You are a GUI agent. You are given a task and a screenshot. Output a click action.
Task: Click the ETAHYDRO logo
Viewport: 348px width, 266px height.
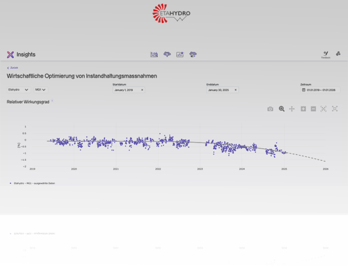[171, 13]
